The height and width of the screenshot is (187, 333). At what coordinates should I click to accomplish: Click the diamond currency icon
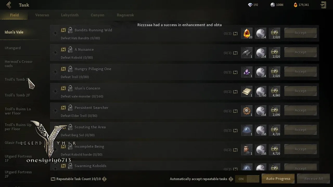[x=250, y=5]
